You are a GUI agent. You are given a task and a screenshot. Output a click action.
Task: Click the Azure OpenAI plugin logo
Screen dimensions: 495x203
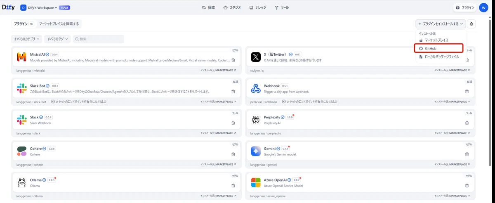pos(256,183)
